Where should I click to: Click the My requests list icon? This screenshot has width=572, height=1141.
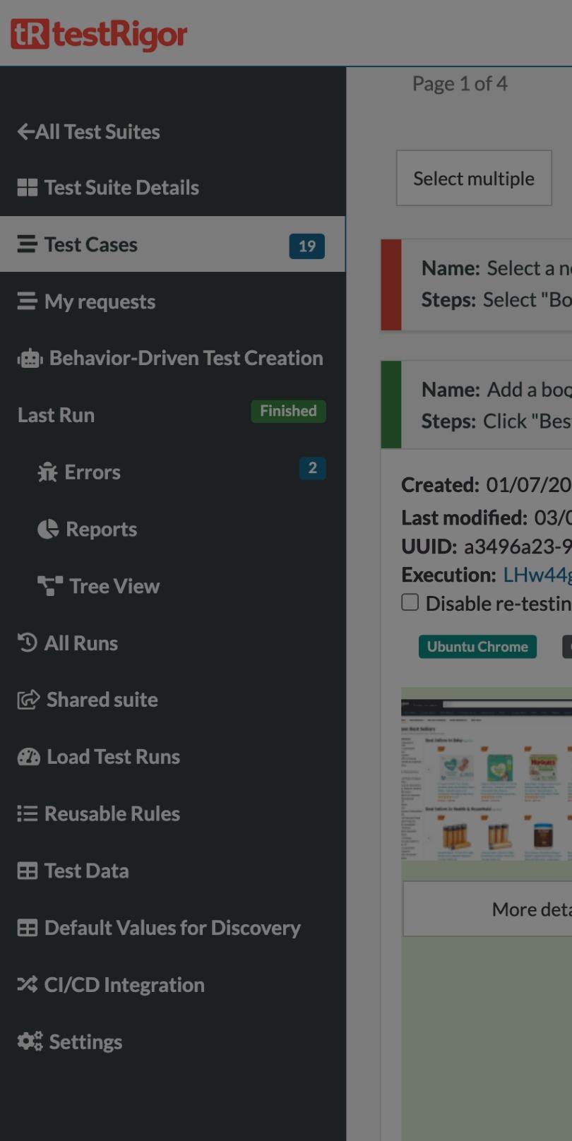tap(27, 301)
